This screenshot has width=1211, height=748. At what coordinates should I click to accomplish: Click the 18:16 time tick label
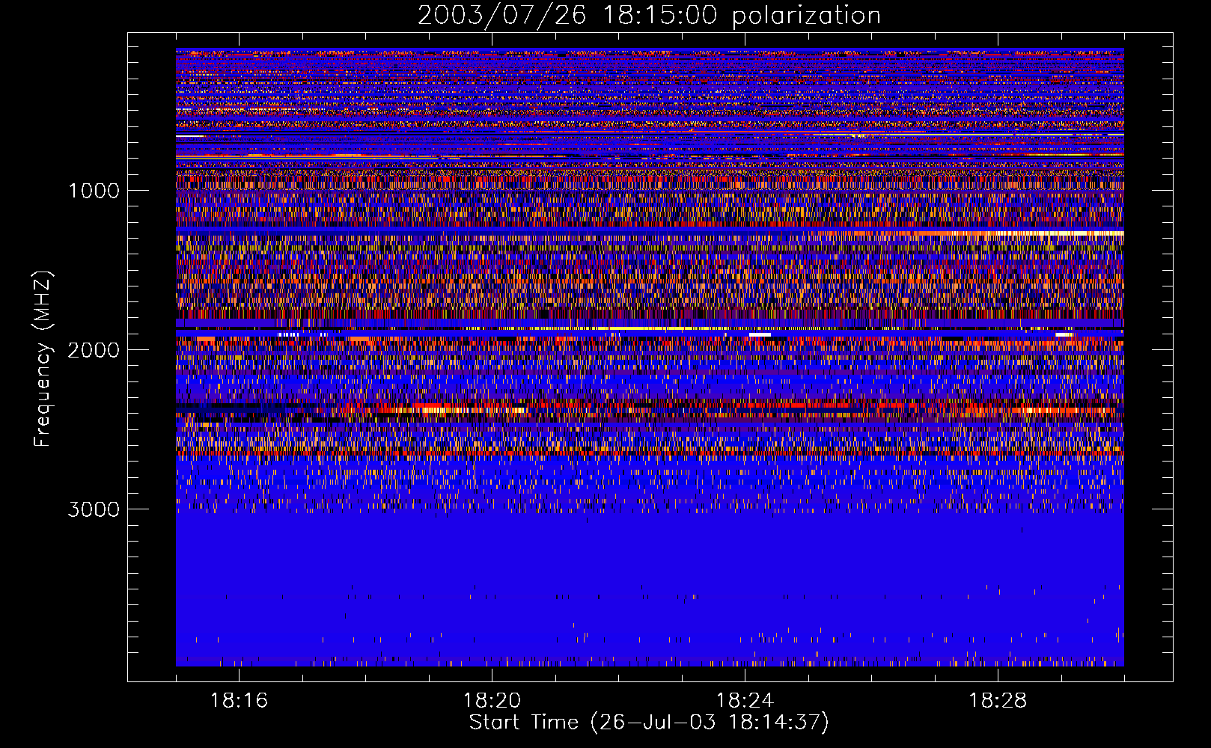click(x=240, y=701)
